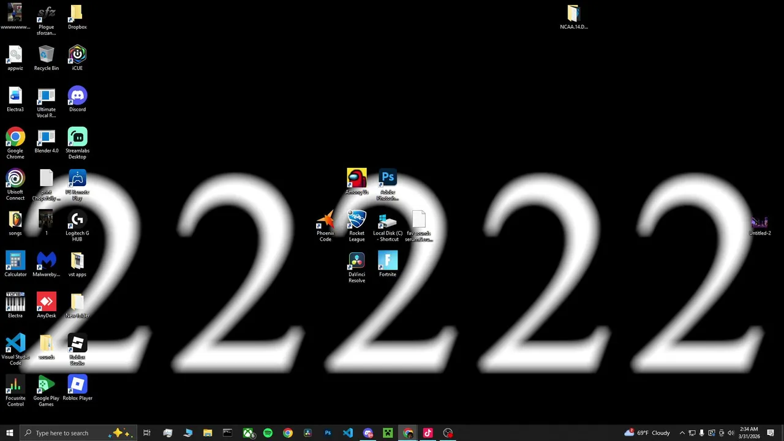Click the Among Us desktop icon
The width and height of the screenshot is (784, 441).
point(356,181)
